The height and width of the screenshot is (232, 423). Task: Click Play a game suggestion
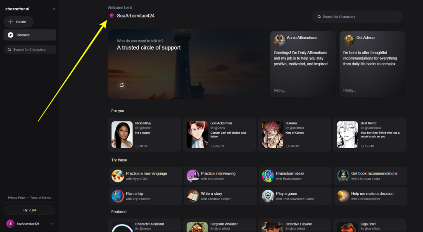pos(295,196)
